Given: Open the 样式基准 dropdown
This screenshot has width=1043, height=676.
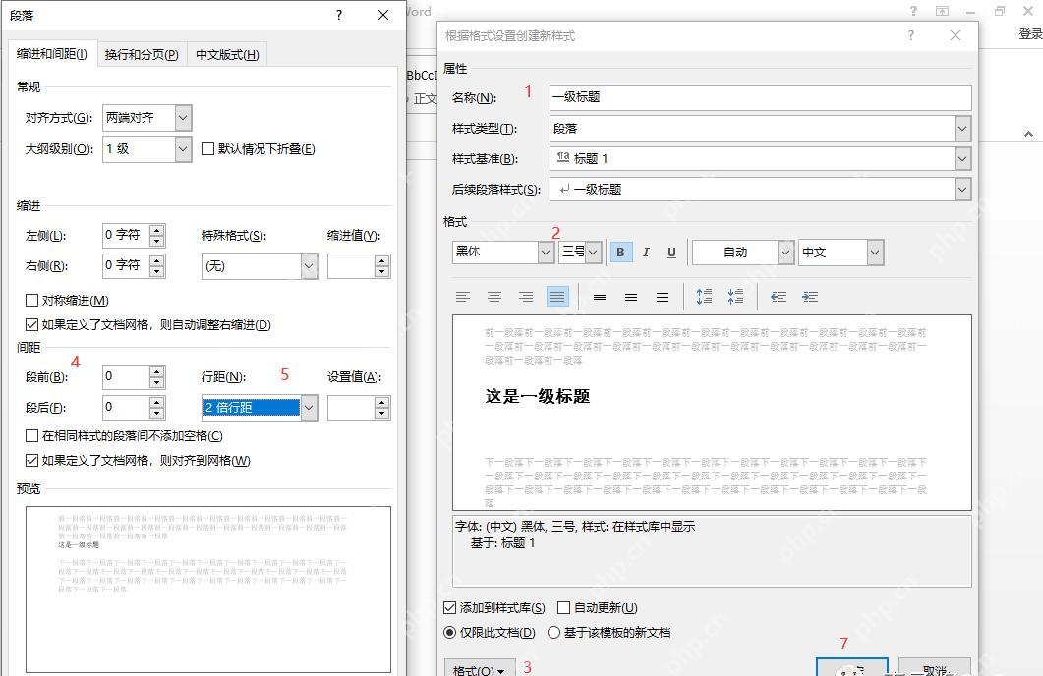Looking at the screenshot, I should tap(962, 159).
